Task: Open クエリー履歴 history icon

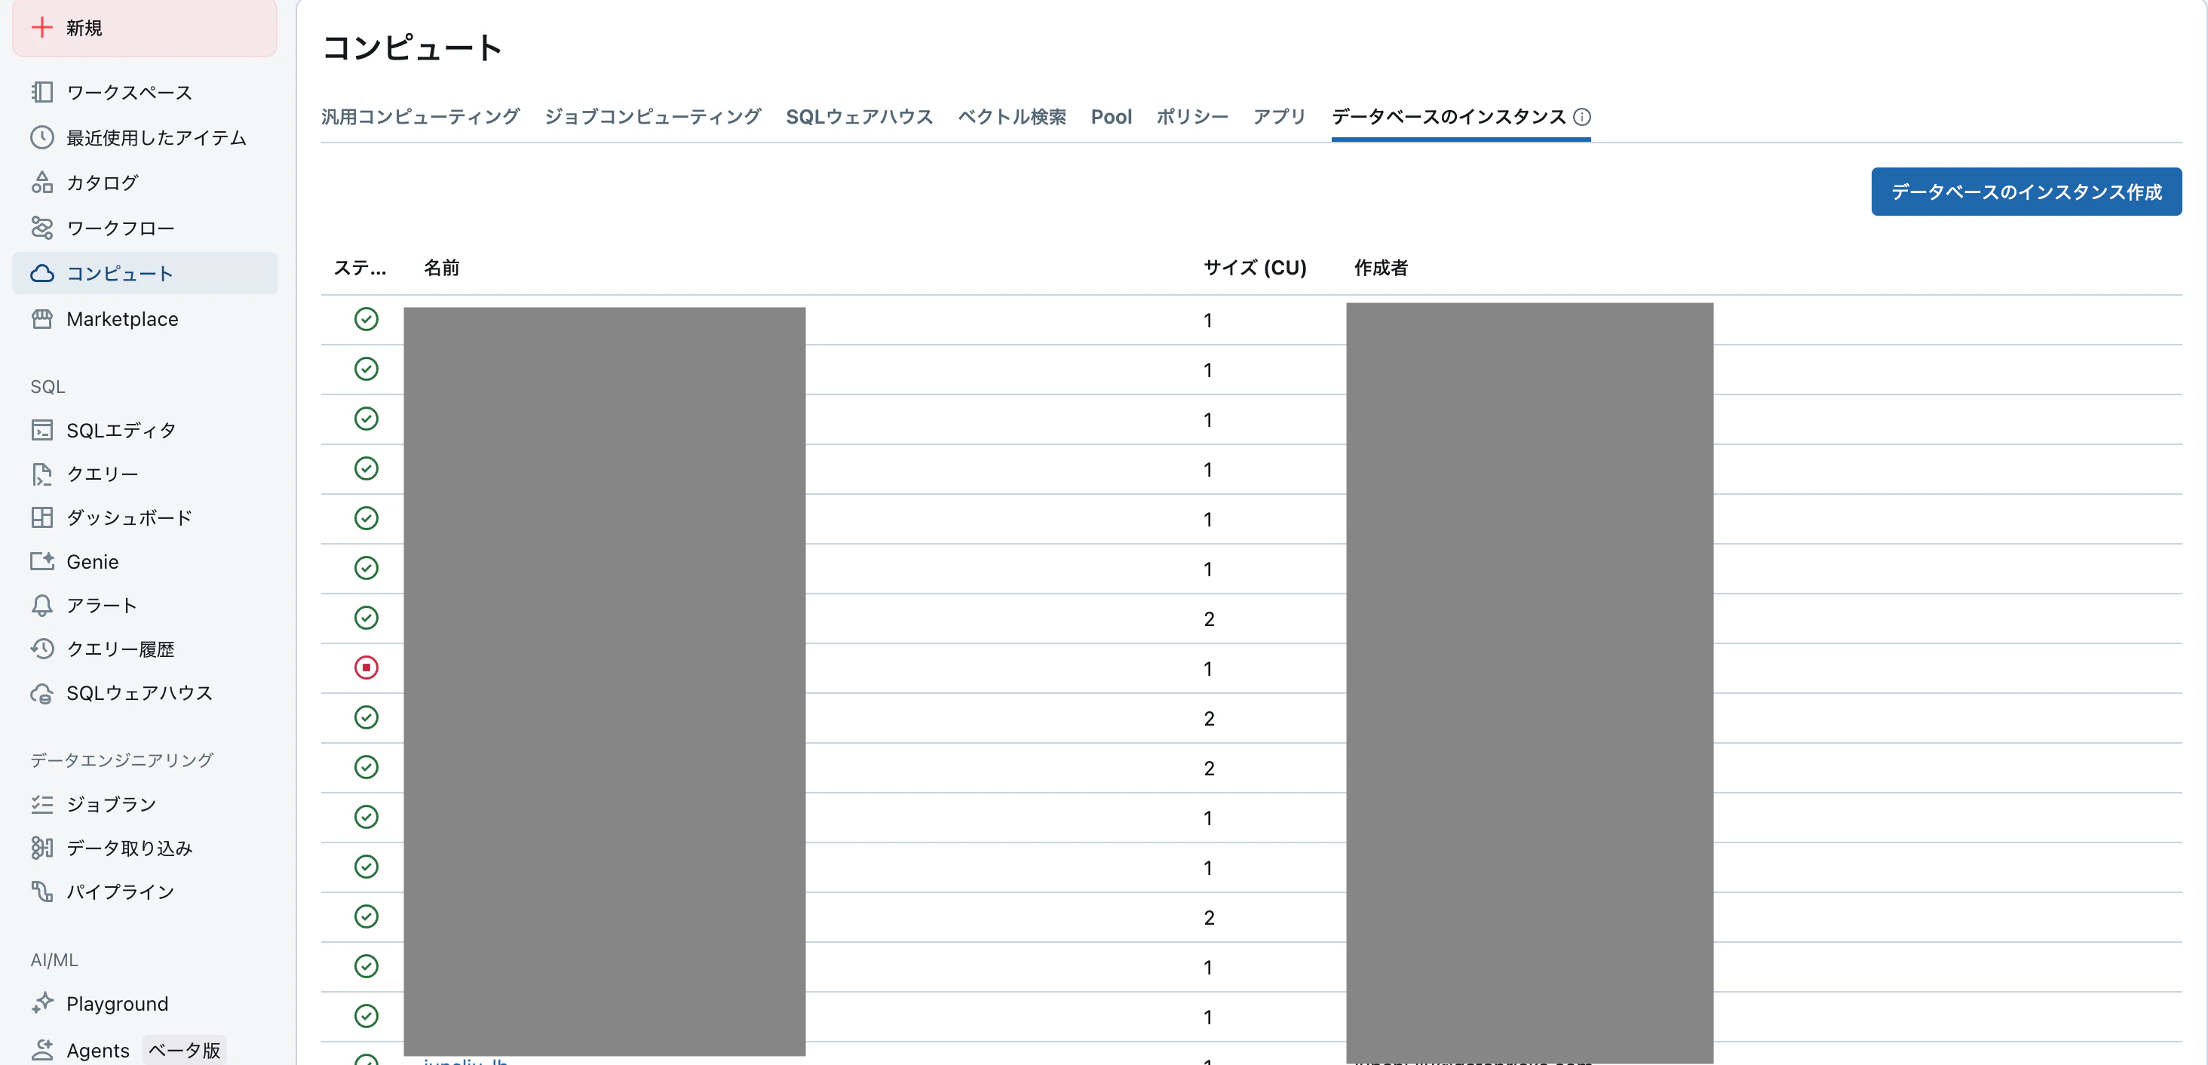Action: point(42,648)
